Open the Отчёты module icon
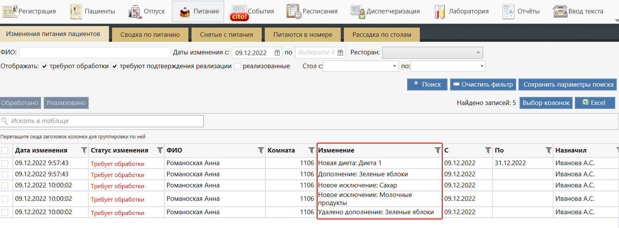 click(508, 11)
